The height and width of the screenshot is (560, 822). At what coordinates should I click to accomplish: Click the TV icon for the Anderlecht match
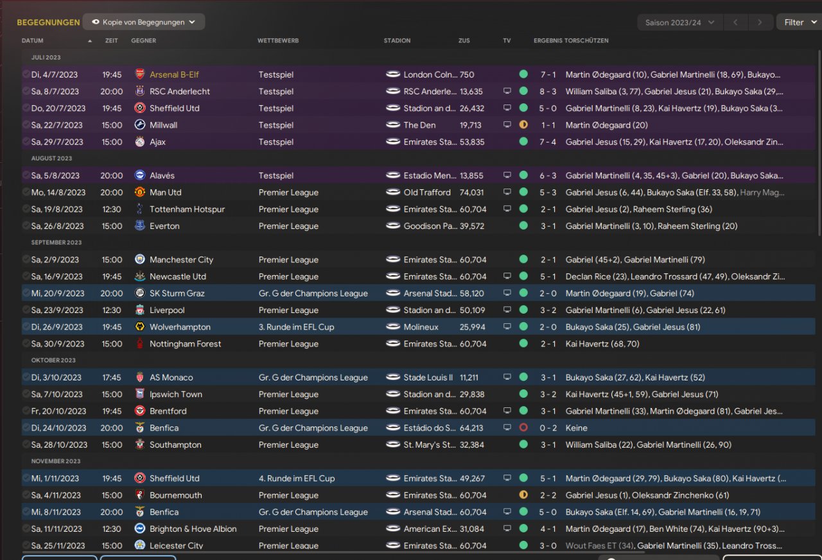507,91
